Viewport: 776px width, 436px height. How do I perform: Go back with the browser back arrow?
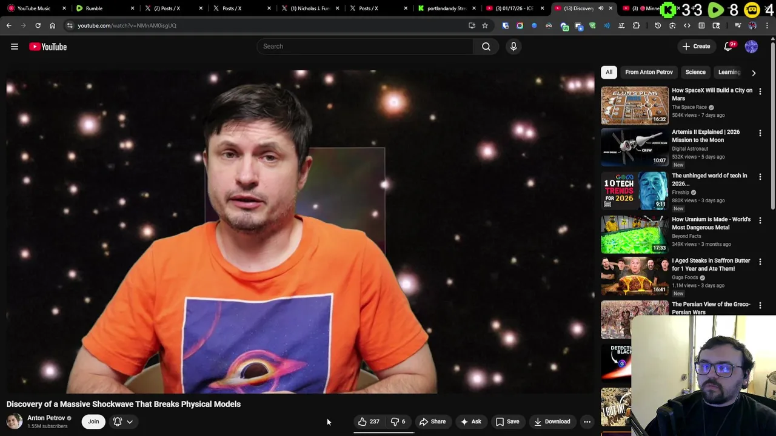click(8, 25)
